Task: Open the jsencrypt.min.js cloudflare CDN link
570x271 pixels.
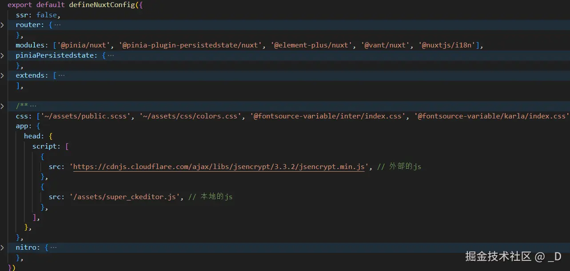Action: pyautogui.click(x=218, y=166)
